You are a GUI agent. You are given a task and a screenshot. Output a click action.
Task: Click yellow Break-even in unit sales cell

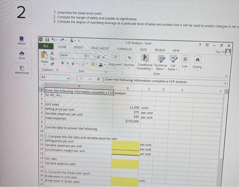(124, 179)
